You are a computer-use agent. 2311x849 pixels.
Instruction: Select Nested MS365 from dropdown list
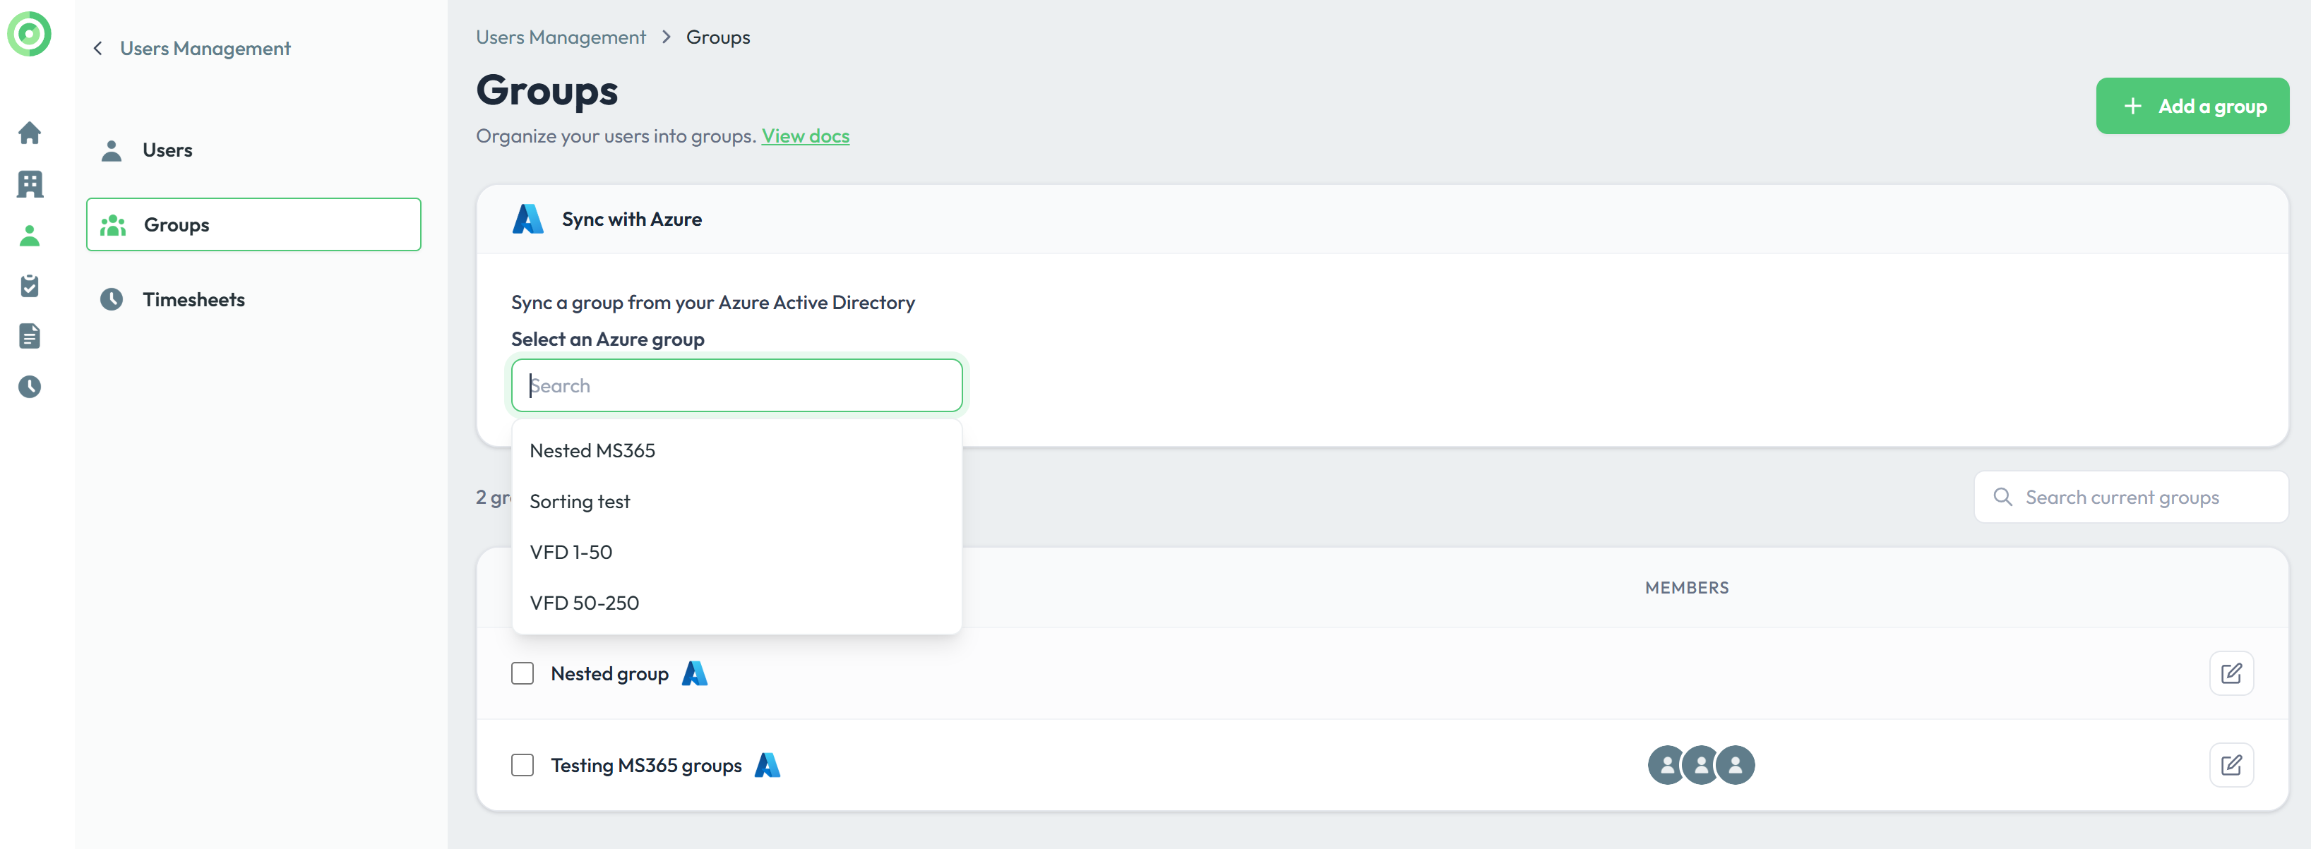pyautogui.click(x=592, y=451)
